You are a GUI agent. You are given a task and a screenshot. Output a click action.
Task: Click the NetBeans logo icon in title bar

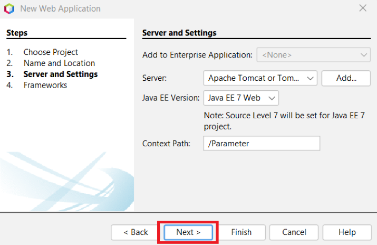(9, 8)
